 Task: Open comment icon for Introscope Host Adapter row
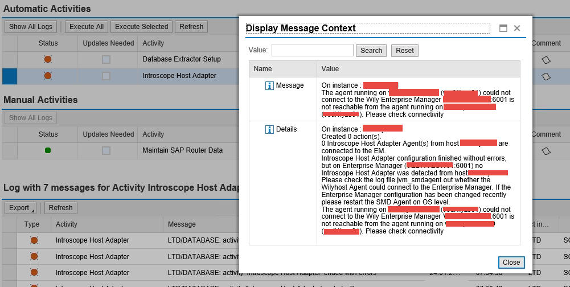(546, 76)
